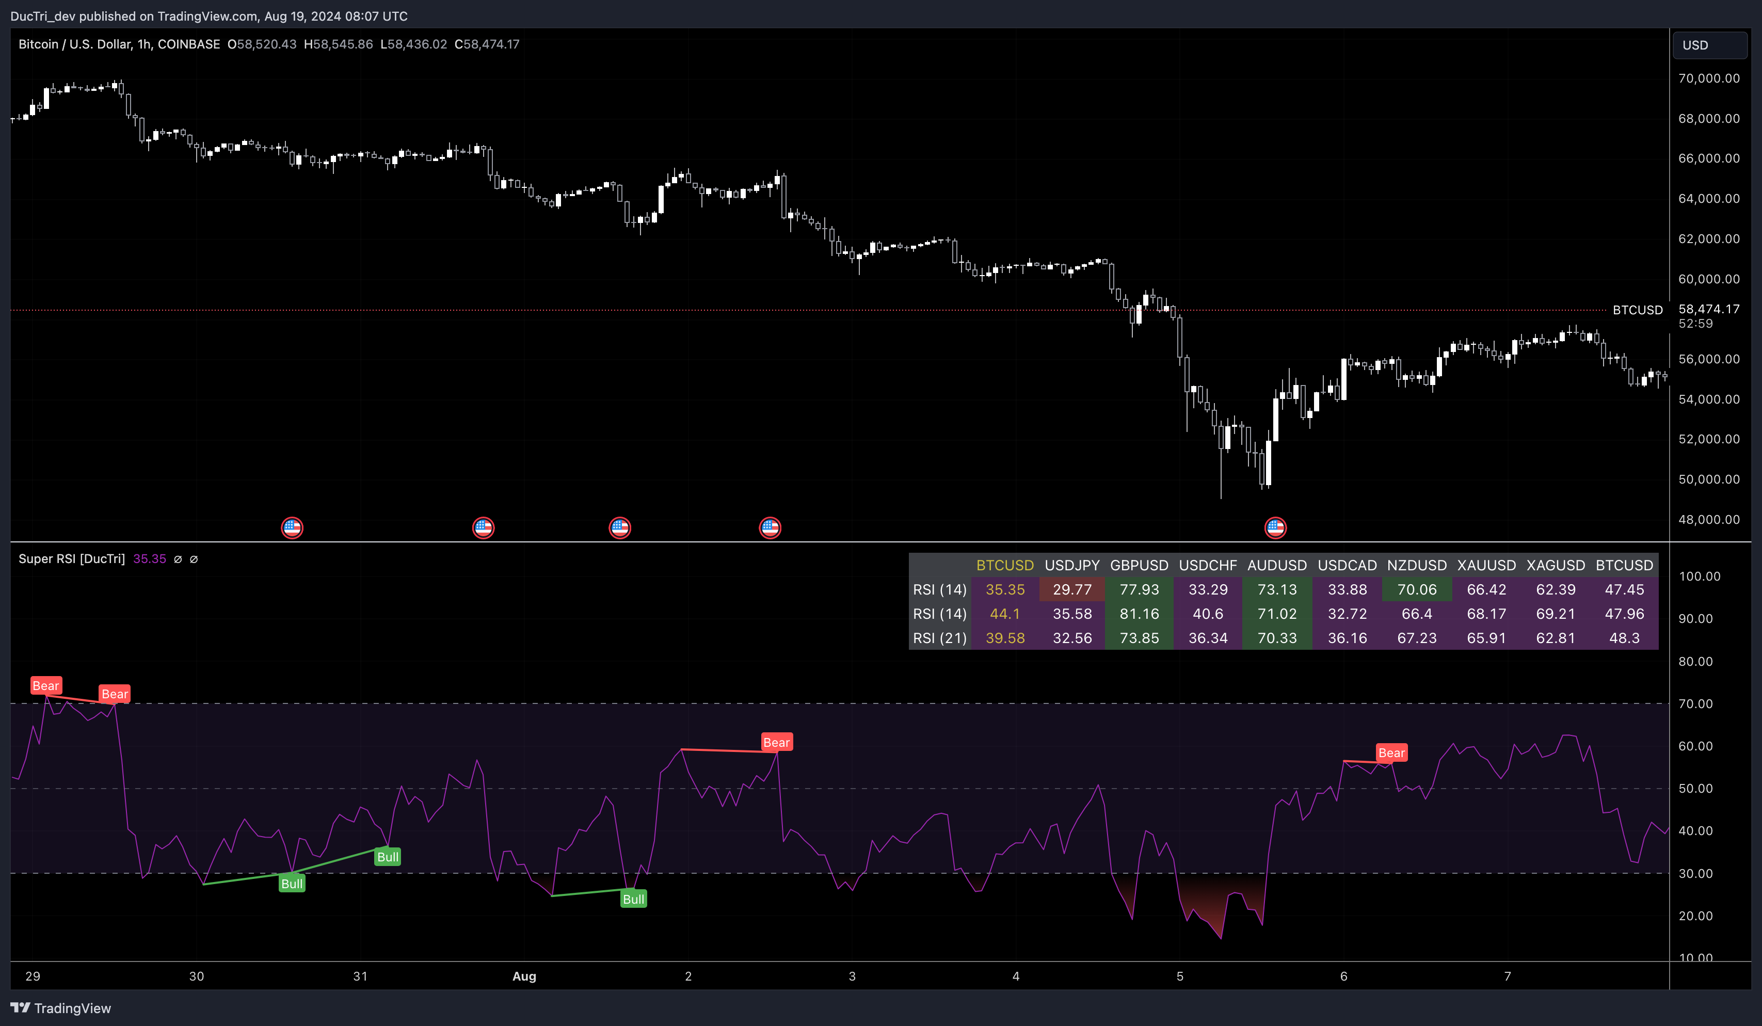Click the NZDUSD cell showing 70.06
This screenshot has height=1026, width=1762.
click(x=1417, y=589)
